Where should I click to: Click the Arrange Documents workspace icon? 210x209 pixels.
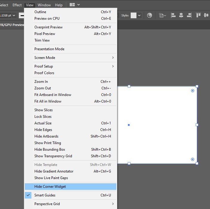(x=72, y=5)
